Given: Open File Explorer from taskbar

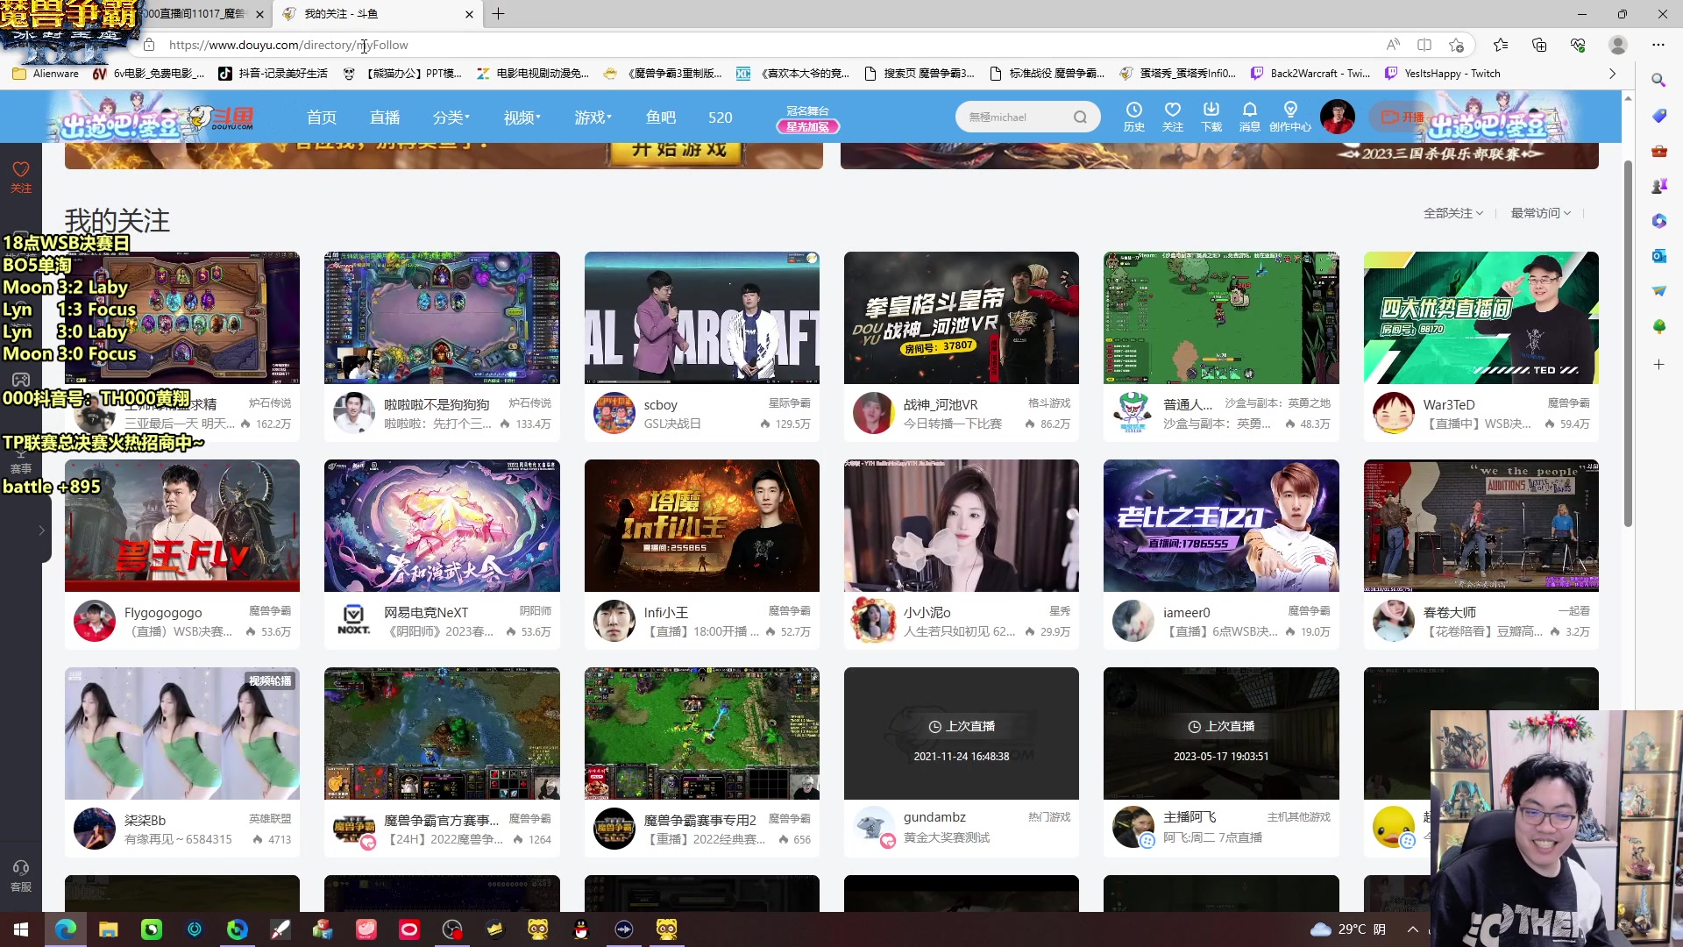Looking at the screenshot, I should [x=109, y=929].
